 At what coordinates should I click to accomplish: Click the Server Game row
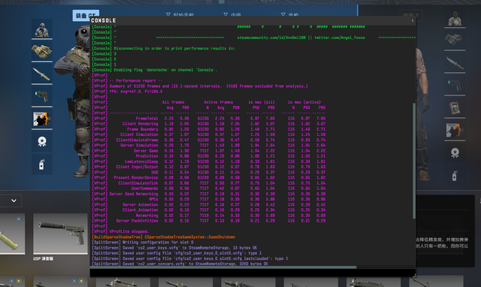point(209,151)
